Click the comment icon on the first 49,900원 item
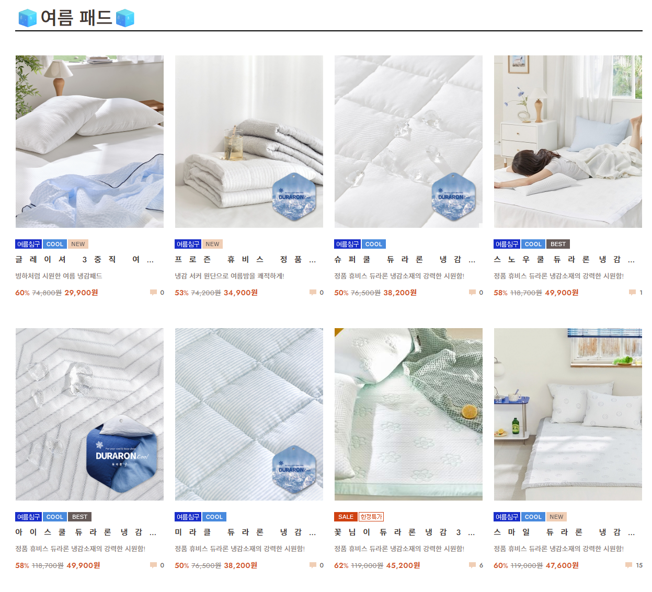Screen dimensions: 652x592 [632, 293]
